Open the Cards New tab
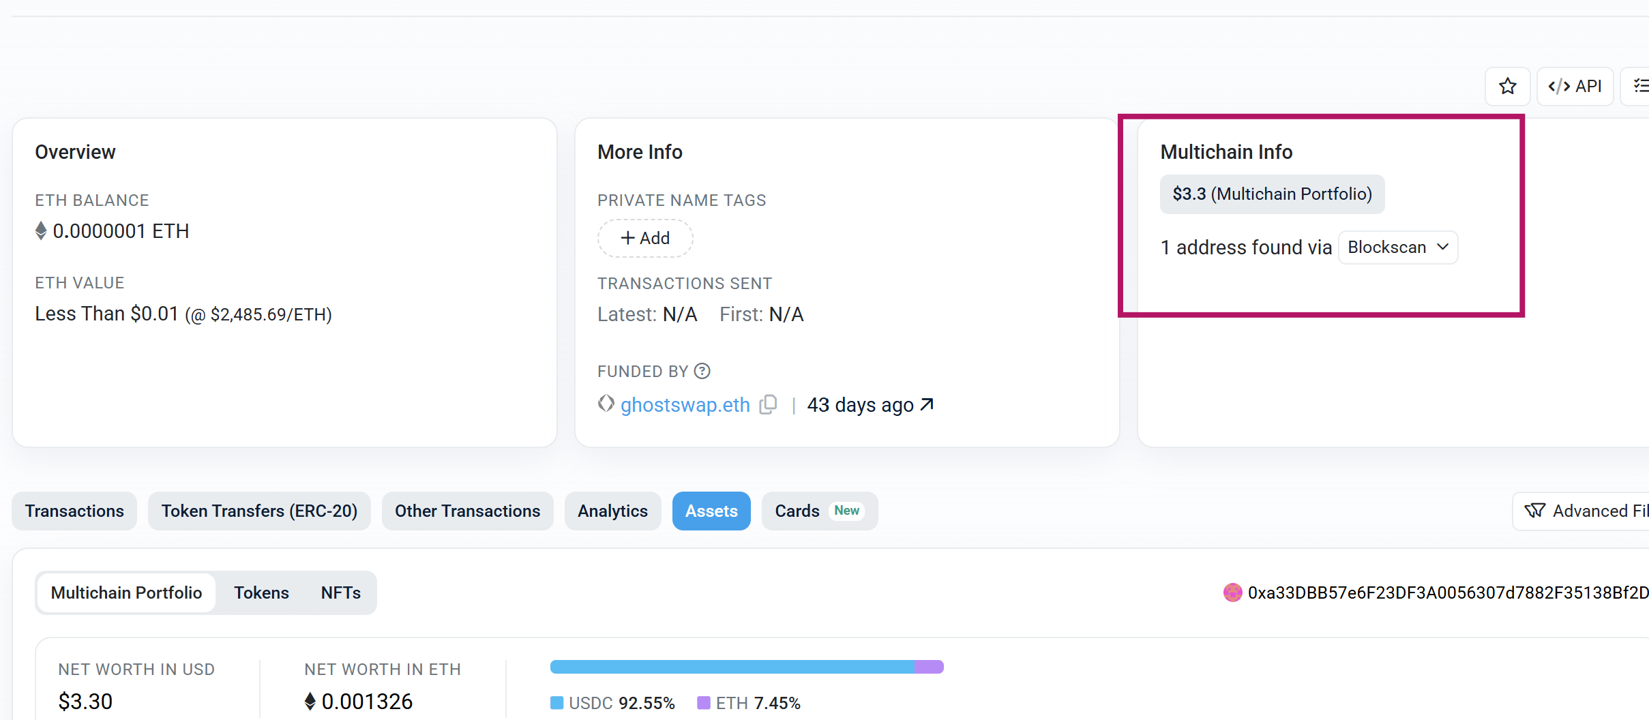Screen dimensions: 1649x720 (x=819, y=511)
